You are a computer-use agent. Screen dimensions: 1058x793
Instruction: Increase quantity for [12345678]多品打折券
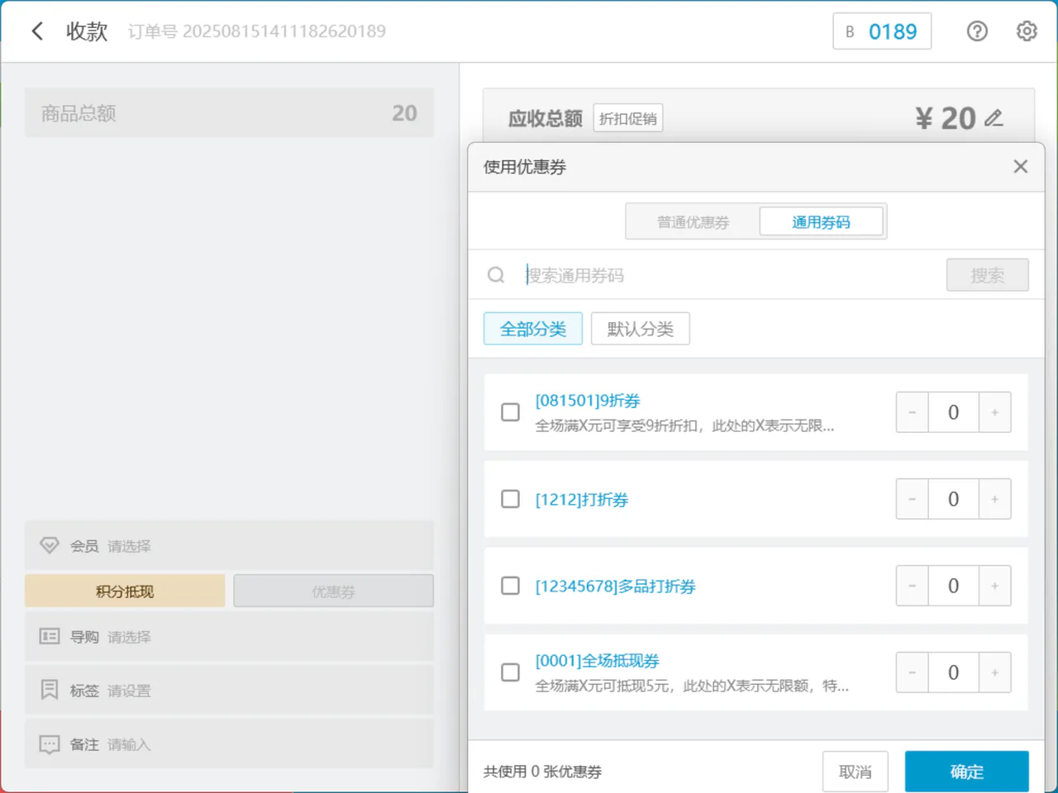(x=995, y=586)
